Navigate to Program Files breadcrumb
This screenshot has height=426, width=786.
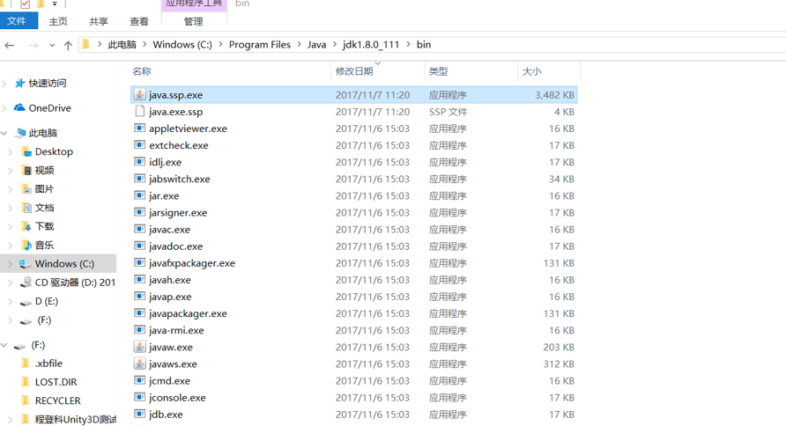click(260, 45)
